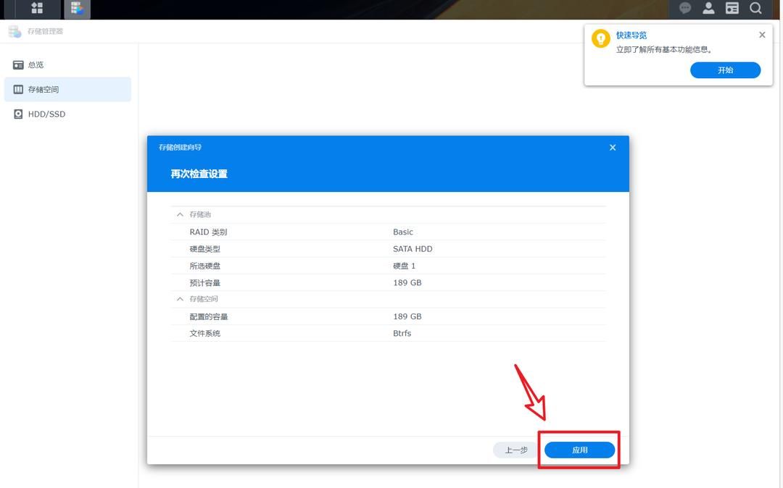Click the search magnifier icon
This screenshot has height=488, width=783.
click(755, 9)
